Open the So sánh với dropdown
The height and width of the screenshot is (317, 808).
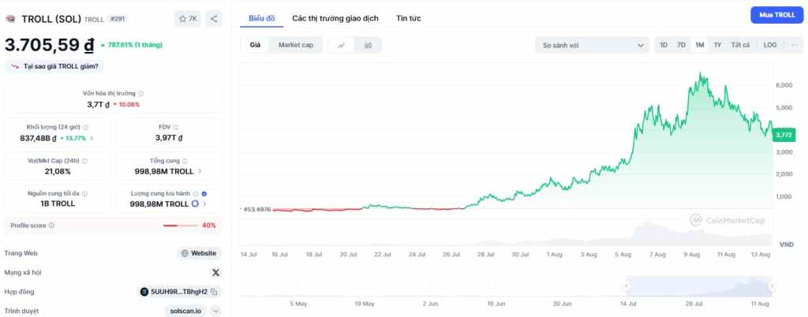592,45
